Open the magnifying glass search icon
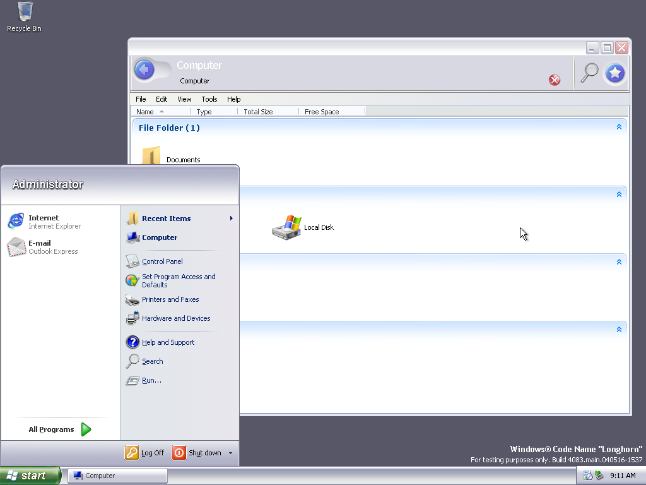This screenshot has width=646, height=485. coord(589,73)
